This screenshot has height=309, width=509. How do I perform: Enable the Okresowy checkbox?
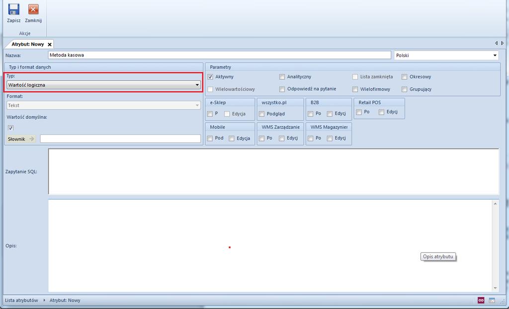click(405, 77)
